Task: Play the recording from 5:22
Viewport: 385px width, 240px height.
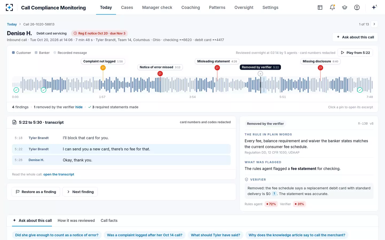Action: (x=355, y=53)
